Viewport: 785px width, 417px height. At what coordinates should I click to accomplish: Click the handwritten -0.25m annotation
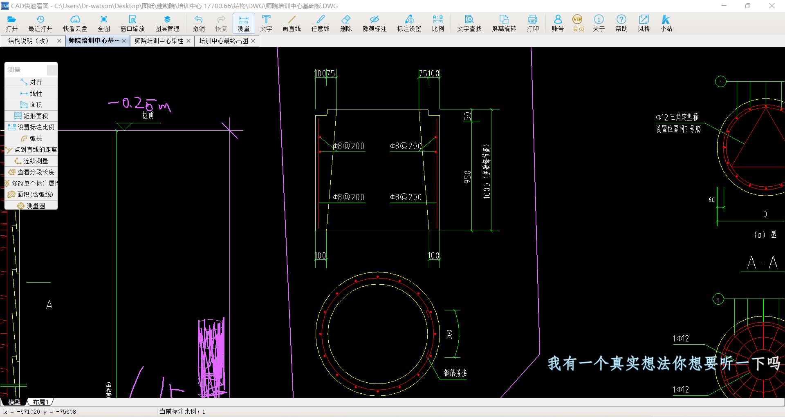click(x=140, y=105)
